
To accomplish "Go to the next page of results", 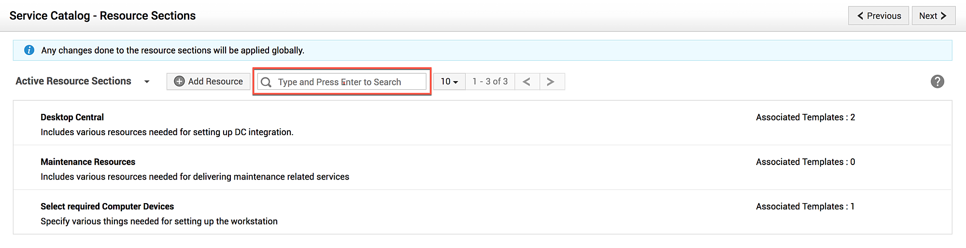I will pos(551,82).
